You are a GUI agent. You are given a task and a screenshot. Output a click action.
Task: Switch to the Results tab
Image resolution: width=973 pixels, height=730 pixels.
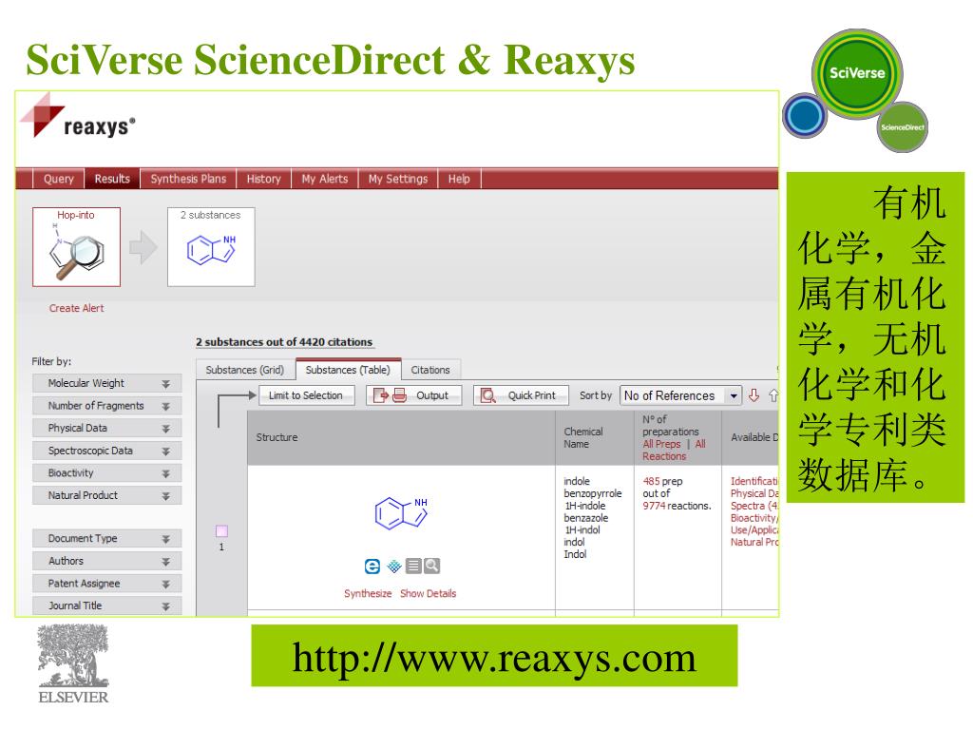[x=112, y=179]
